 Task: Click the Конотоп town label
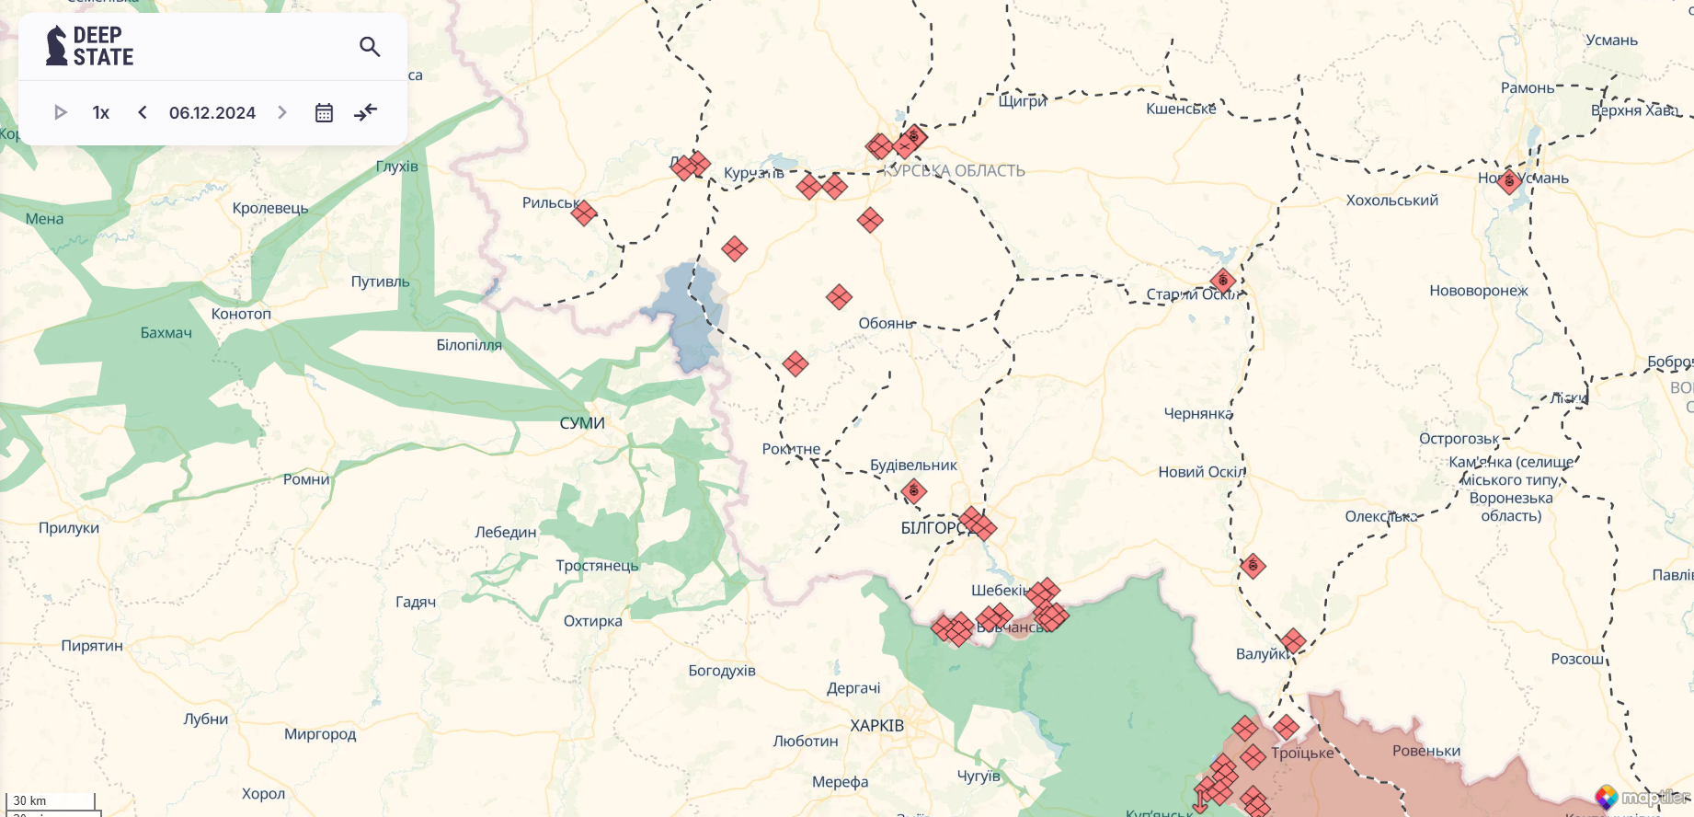coord(241,314)
